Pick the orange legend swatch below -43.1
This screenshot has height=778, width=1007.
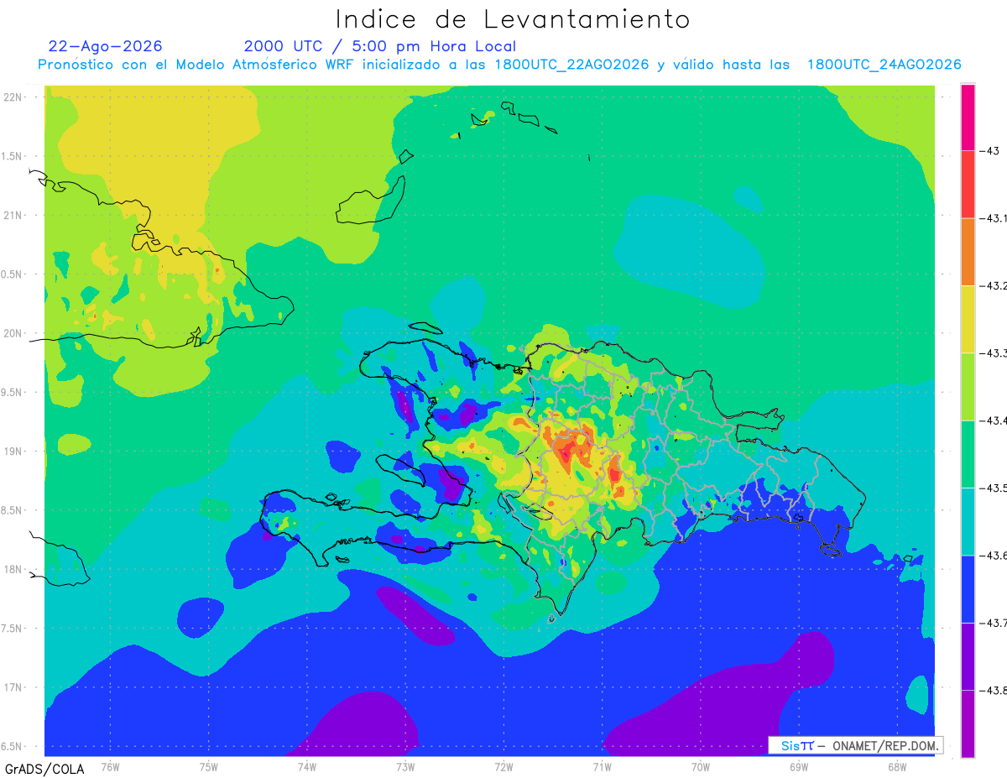pos(968,252)
